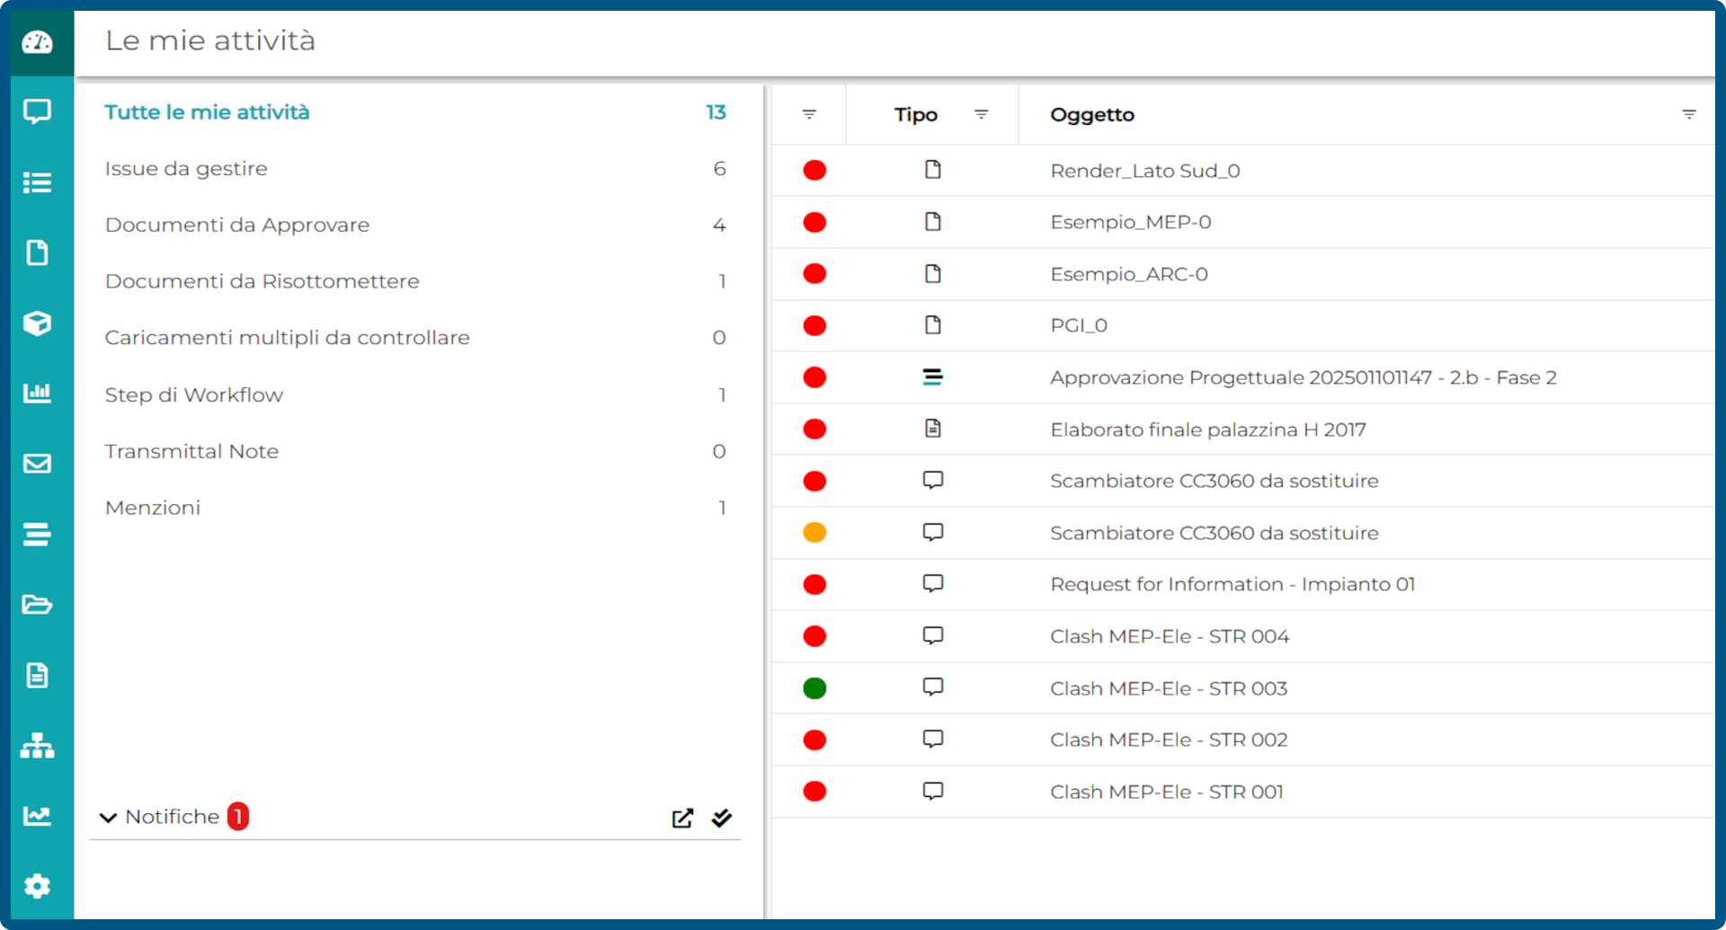1726x930 pixels.
Task: Open Clash MEP-Ele - STR 003
Action: pyautogui.click(x=1169, y=688)
